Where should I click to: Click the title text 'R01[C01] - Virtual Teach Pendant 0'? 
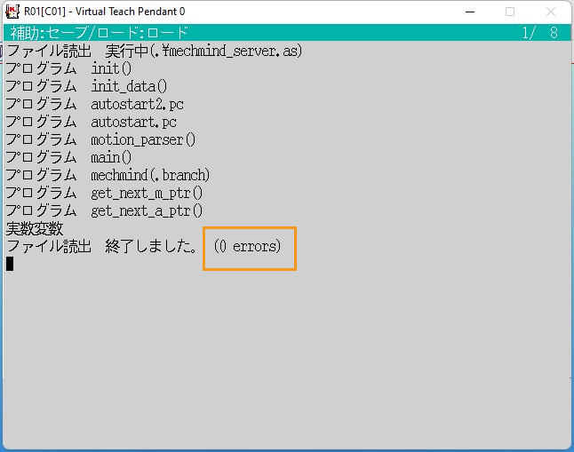click(104, 12)
